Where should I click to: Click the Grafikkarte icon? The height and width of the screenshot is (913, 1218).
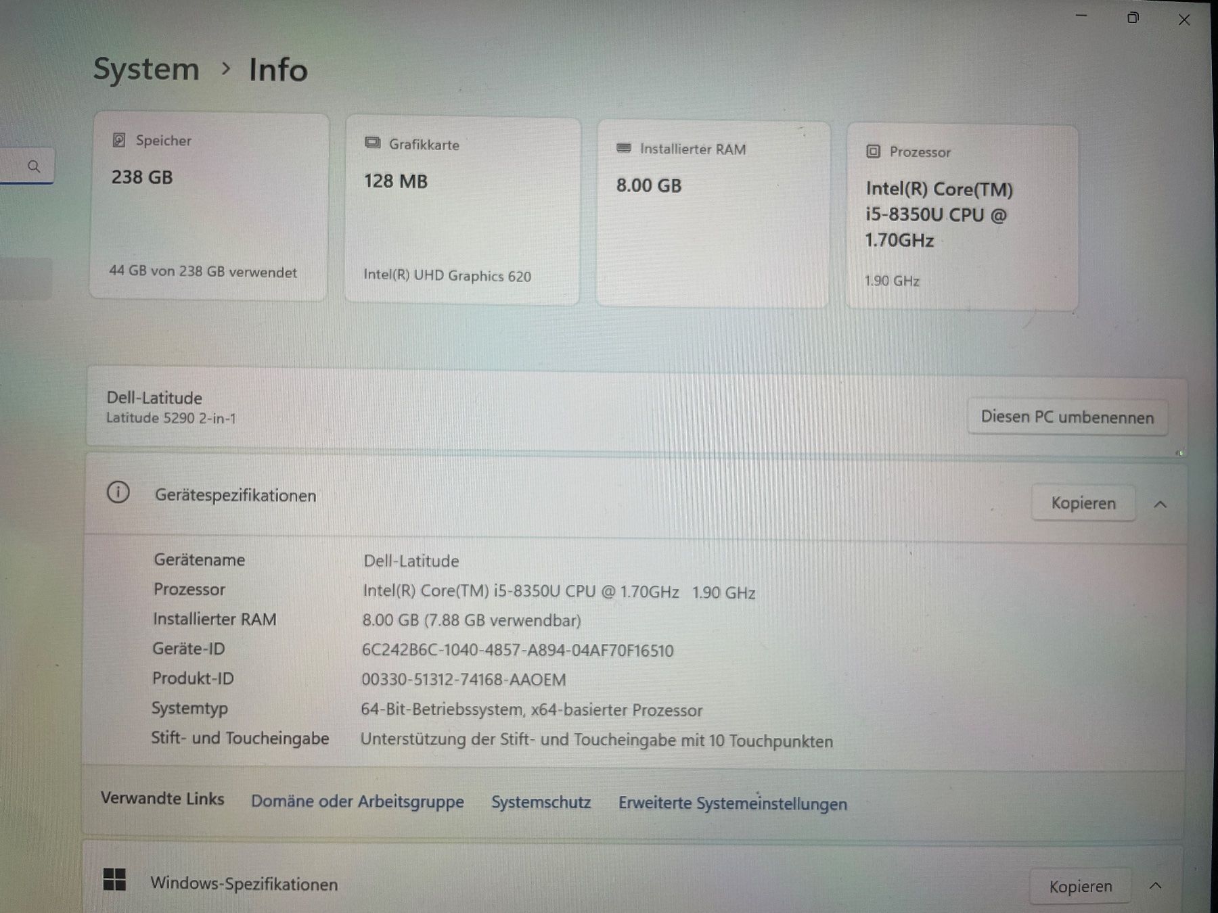tap(372, 143)
